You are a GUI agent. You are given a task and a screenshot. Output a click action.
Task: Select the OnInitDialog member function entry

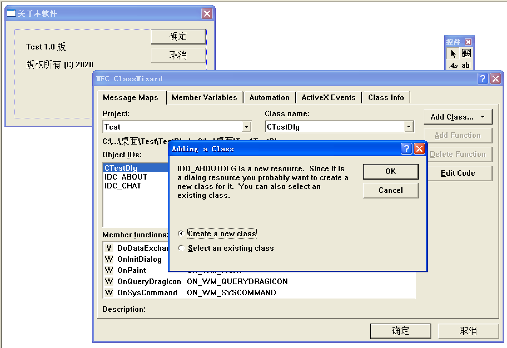tap(139, 259)
